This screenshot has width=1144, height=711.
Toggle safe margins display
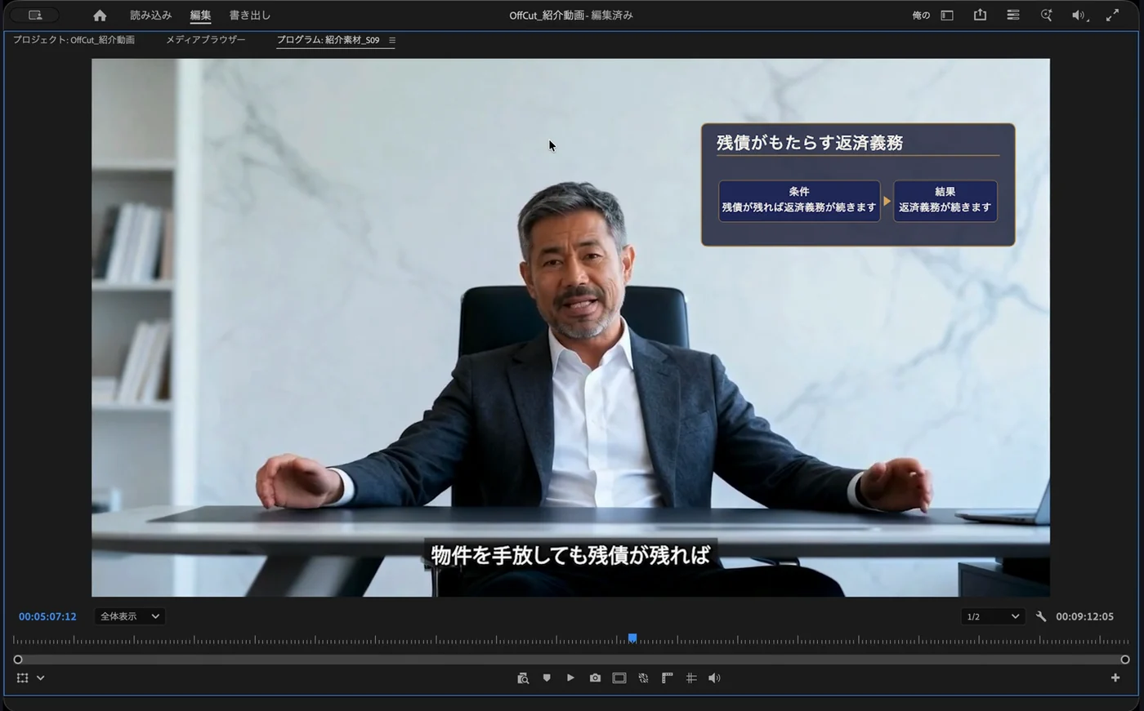(x=619, y=678)
